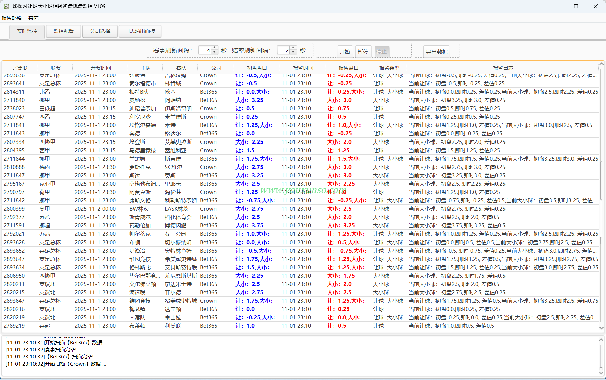The height and width of the screenshot is (380, 606).
Task: Decrease the 赔率刷新间隔 with down arrow
Action: pyautogui.click(x=293, y=52)
